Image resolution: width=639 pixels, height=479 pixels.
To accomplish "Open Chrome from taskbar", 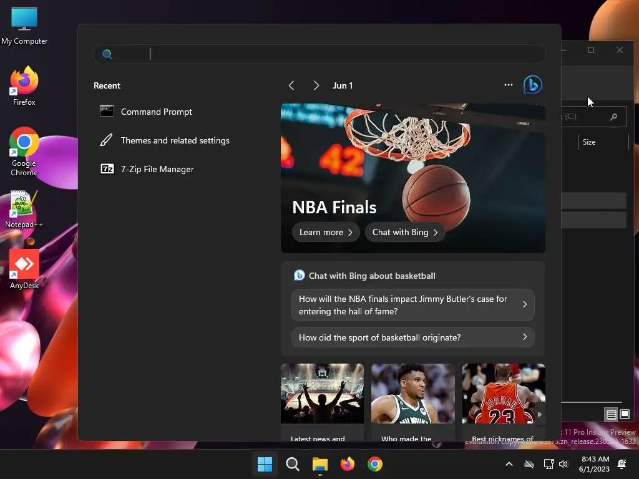I will pyautogui.click(x=375, y=464).
